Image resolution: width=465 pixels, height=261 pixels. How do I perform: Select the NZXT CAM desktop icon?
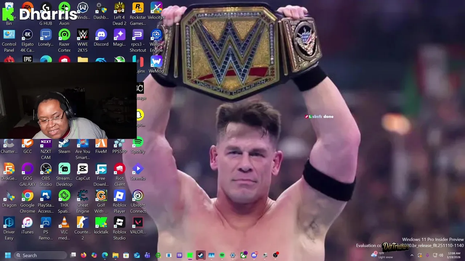click(46, 149)
